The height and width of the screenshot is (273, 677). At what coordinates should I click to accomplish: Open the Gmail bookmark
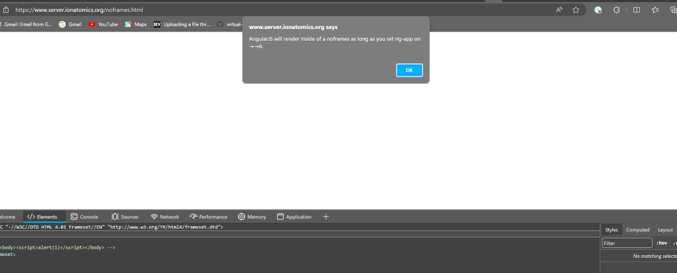tap(70, 24)
